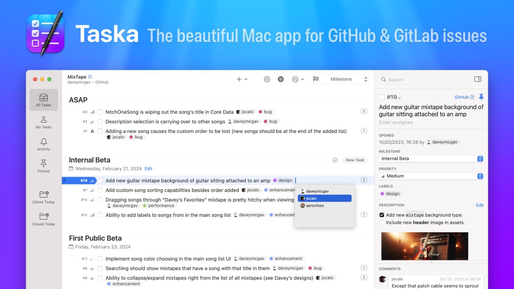Unpin issue #19 using the pin icon

point(481,97)
